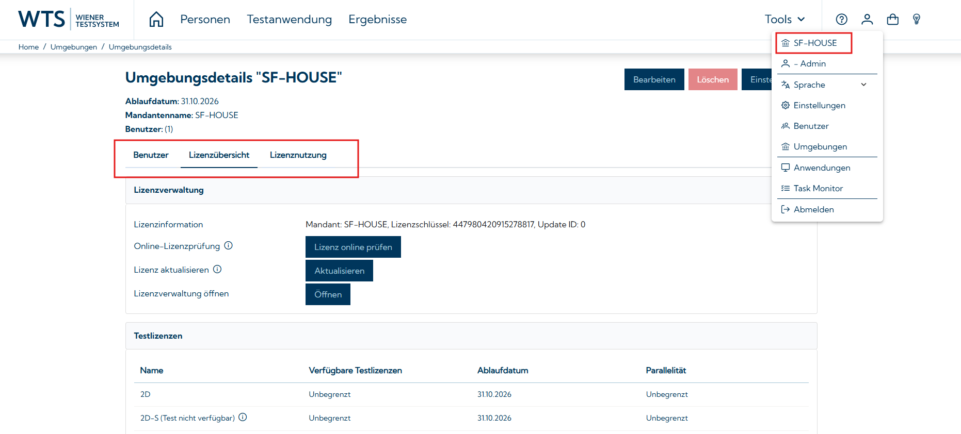Click the Öffnen button
This screenshot has height=434, width=961.
tap(328, 294)
